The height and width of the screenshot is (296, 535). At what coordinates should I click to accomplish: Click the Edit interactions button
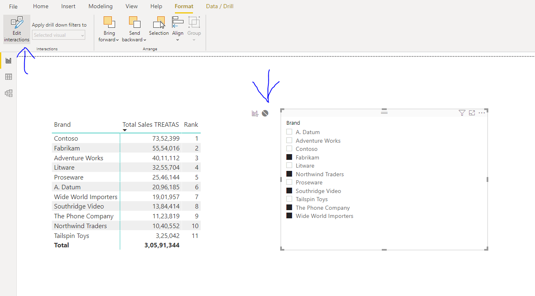[x=17, y=29]
